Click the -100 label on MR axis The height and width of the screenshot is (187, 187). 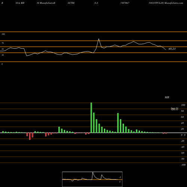click(x=183, y=165)
